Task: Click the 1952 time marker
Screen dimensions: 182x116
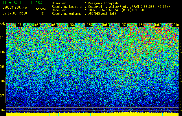Action: pyautogui.click(x=37, y=25)
